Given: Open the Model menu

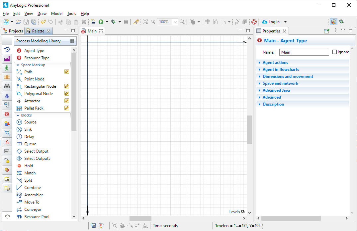Looking at the screenshot, I should pos(57,14).
